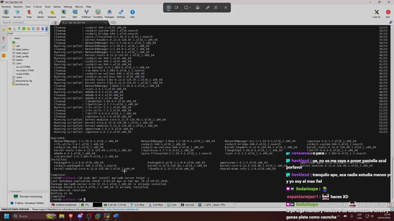Activate the Split terminal icon

[75, 14]
